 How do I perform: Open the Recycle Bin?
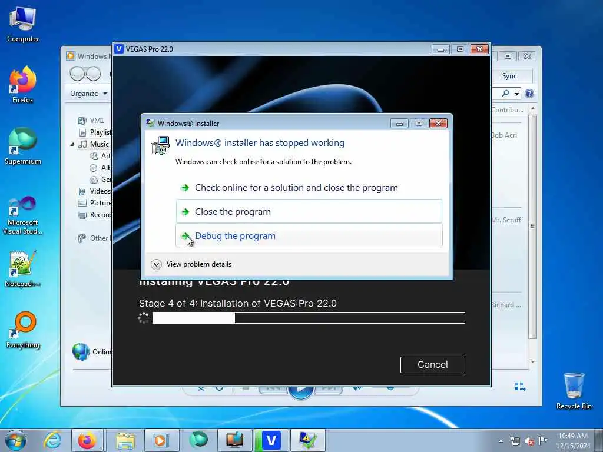pos(574,391)
